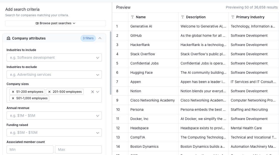Select the Appen name cell
279x155 pixels.
point(153,82)
